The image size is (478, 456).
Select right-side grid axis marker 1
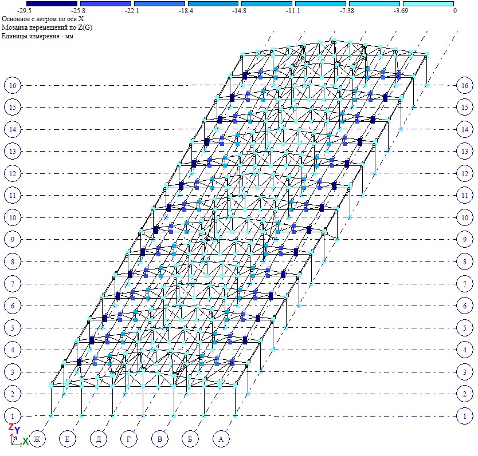[464, 416]
